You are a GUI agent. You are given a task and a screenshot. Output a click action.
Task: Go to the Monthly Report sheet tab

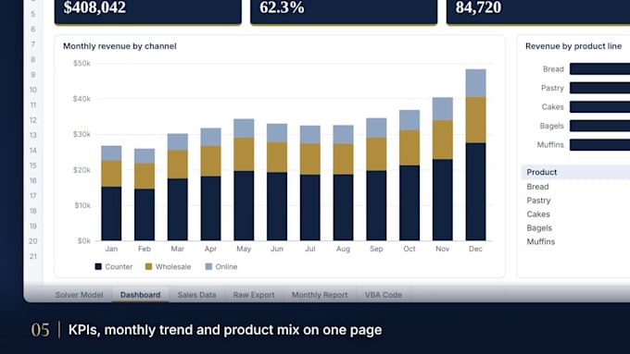click(x=320, y=295)
